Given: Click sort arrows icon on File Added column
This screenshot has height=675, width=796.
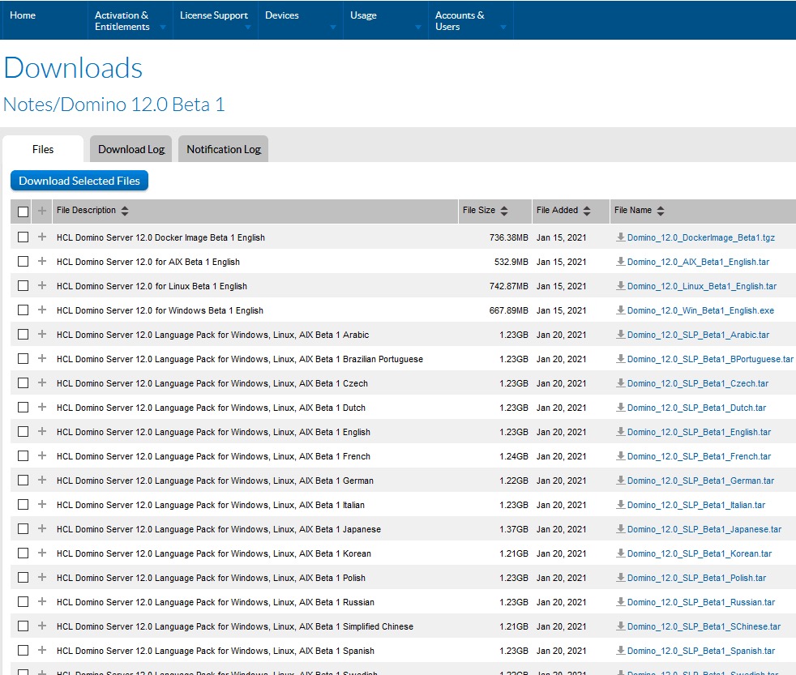Looking at the screenshot, I should click(x=587, y=211).
